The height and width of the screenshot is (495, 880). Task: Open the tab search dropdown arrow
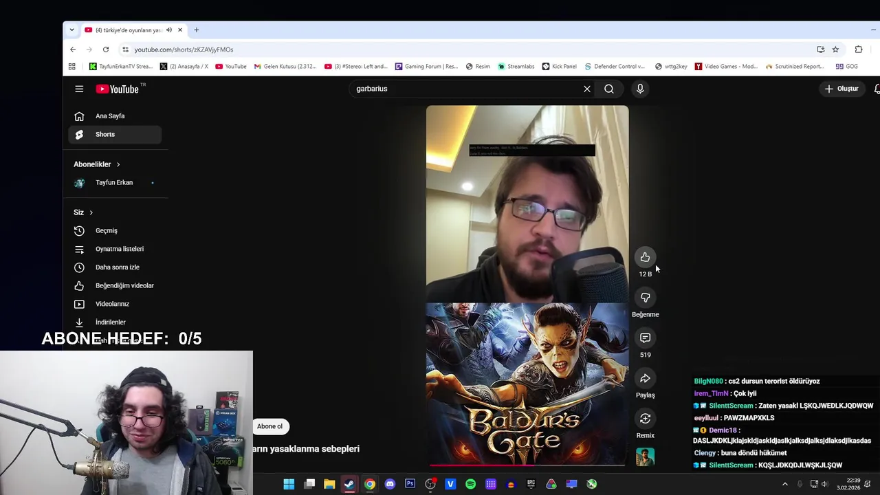pos(71,30)
